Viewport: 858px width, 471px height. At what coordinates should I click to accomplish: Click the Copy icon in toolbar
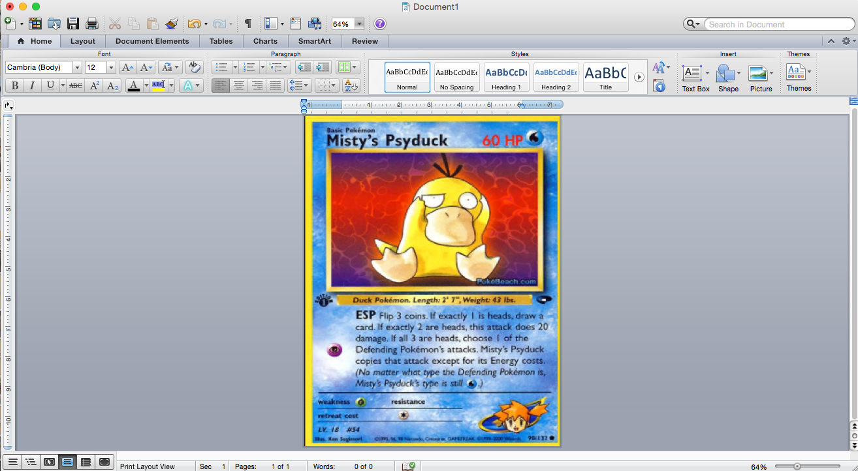click(134, 23)
